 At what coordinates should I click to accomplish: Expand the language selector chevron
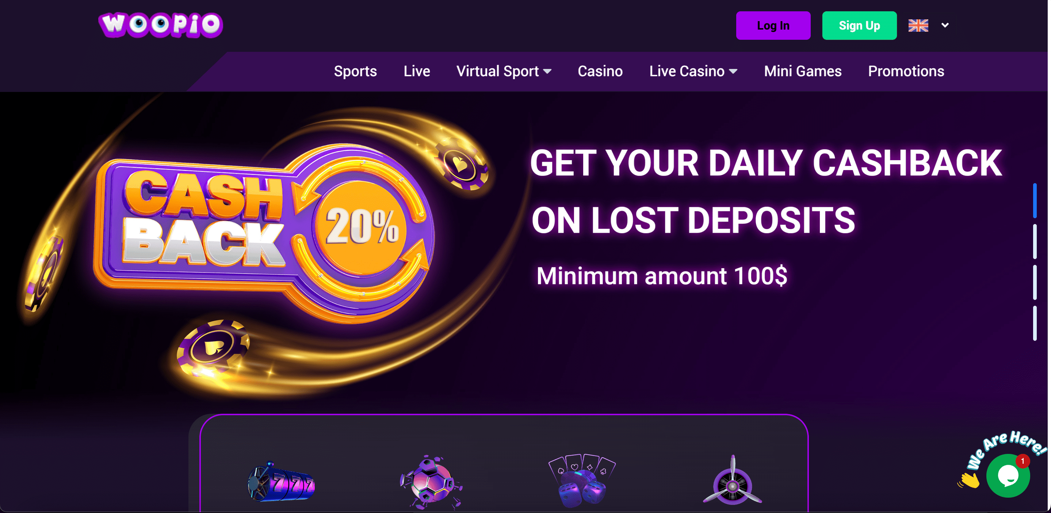tap(945, 25)
